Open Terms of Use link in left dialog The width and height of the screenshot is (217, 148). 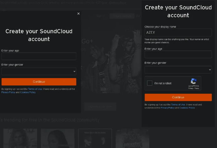35,89
